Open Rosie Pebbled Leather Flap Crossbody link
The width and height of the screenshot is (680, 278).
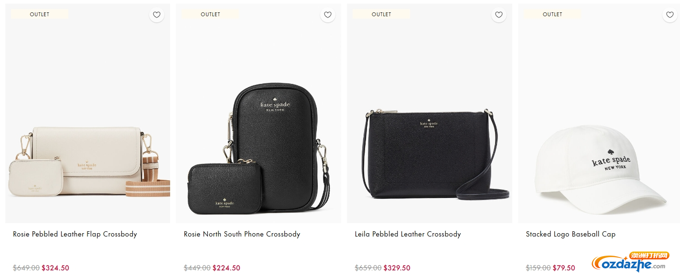pyautogui.click(x=75, y=234)
